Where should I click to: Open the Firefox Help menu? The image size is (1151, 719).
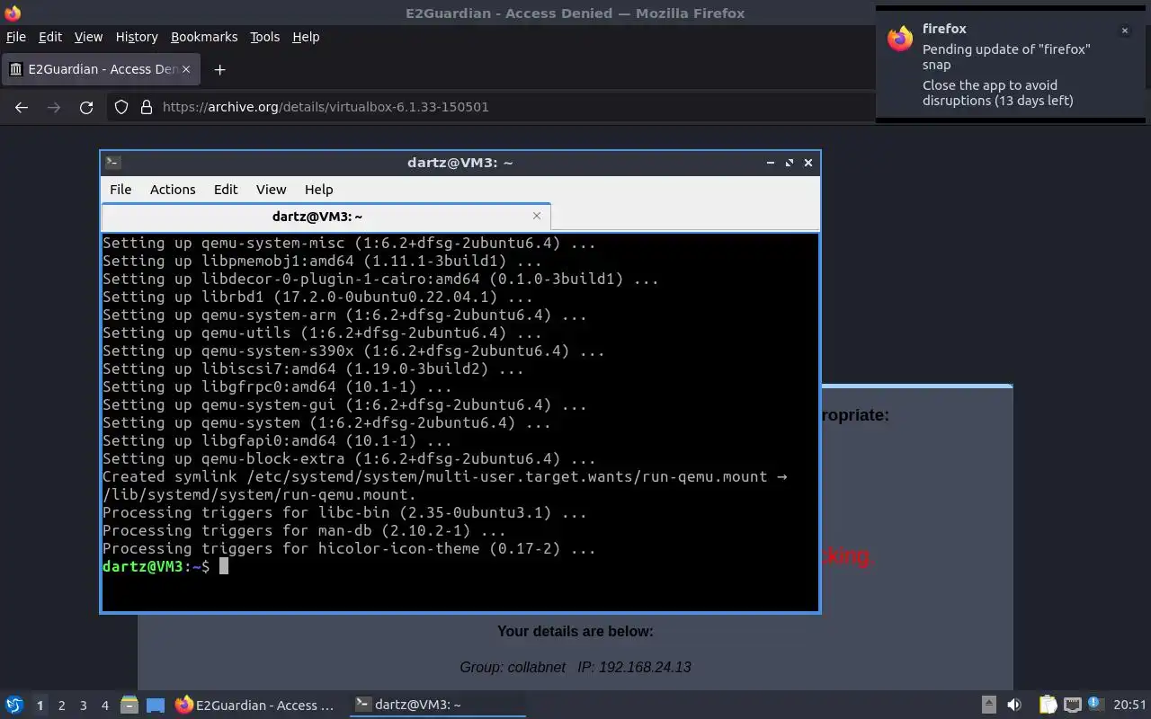(306, 37)
